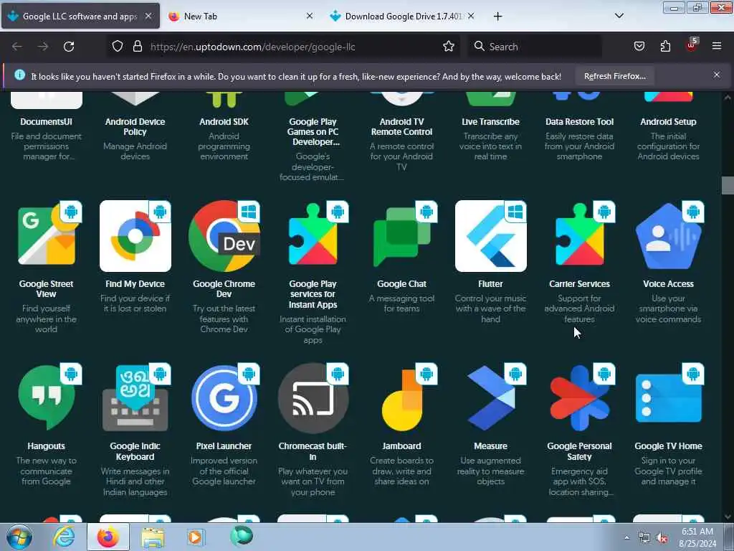Screen dimensions: 734x551
Task: Open the Google Indic Keyboard icon
Action: (x=135, y=398)
